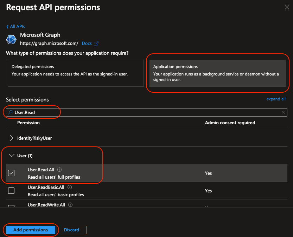
Task: Click expand all link
Action: pos(276,99)
